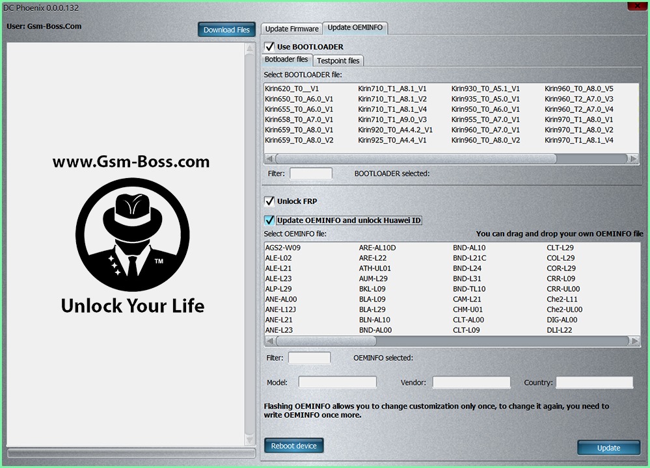Toggle Update OEMINFO and unlock Huawei ID
Viewport: 650px width, 468px height.
pyautogui.click(x=269, y=220)
